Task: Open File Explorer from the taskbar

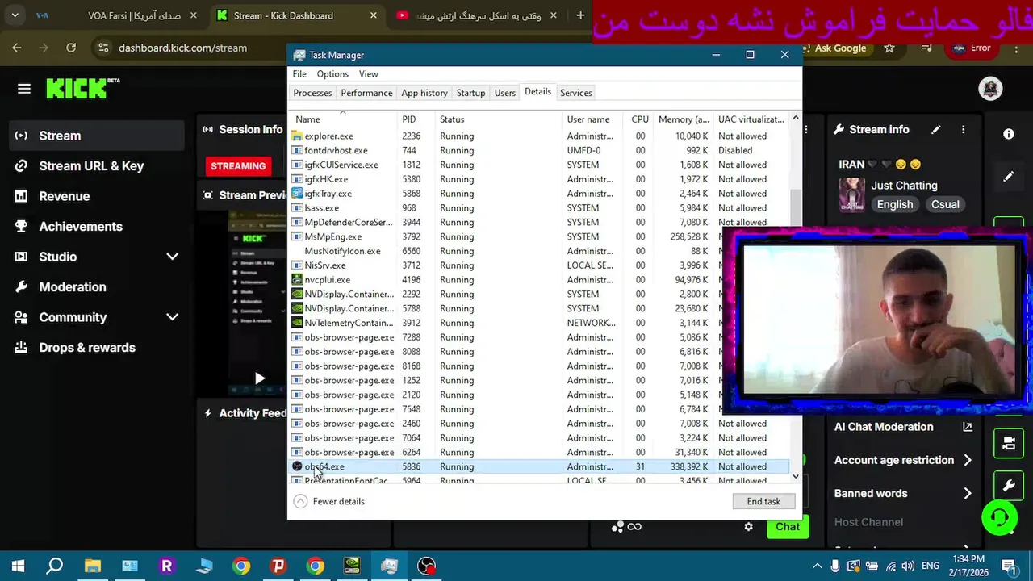Action: click(93, 566)
